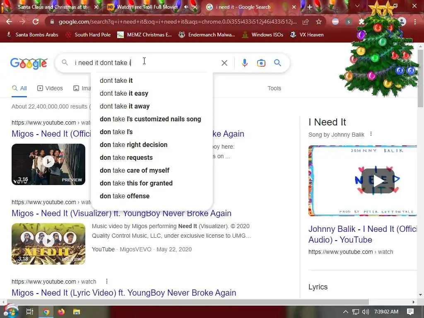Open Endermanch Malware bookmark
The image size is (424, 318).
coord(207,35)
